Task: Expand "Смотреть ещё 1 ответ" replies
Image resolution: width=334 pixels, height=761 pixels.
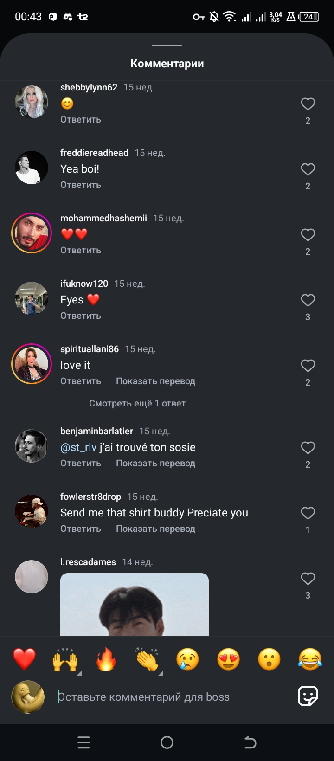Action: 137,403
